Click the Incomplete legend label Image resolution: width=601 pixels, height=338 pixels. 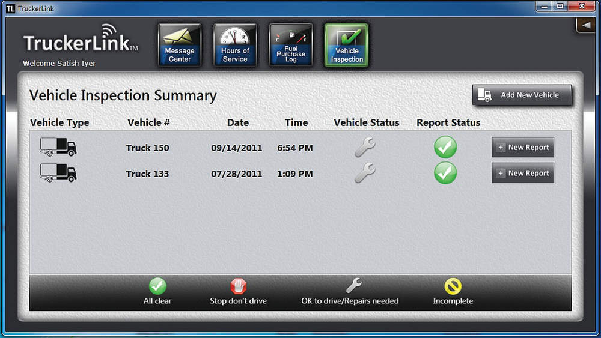(453, 301)
